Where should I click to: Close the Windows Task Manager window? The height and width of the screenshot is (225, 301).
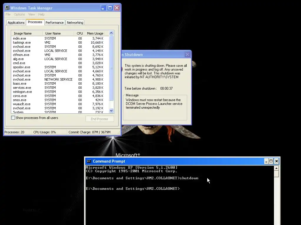[x=117, y=8]
